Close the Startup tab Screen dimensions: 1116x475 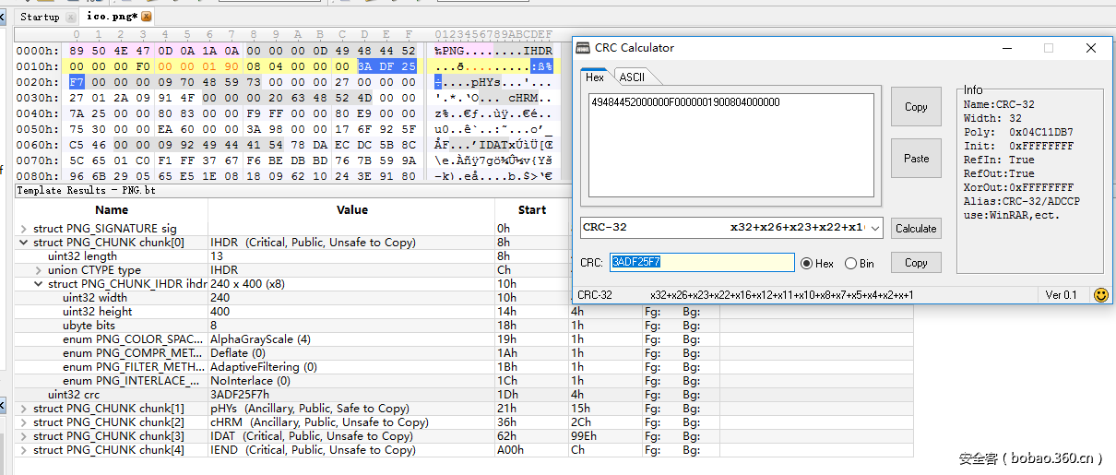point(72,17)
